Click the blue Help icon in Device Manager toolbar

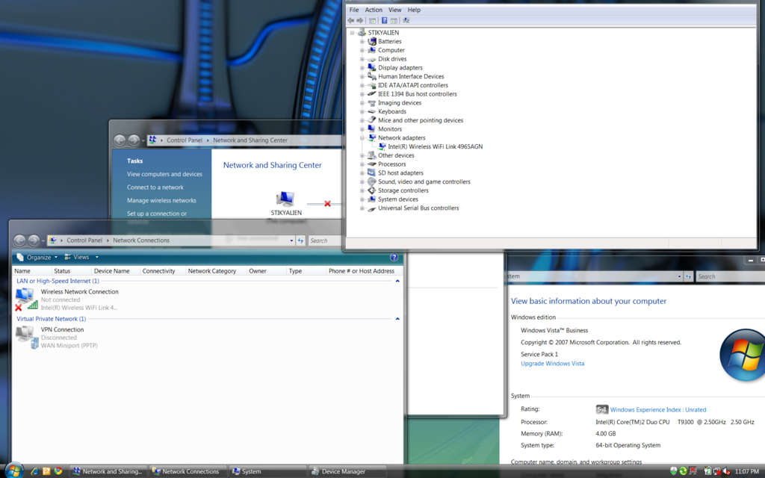pos(384,20)
